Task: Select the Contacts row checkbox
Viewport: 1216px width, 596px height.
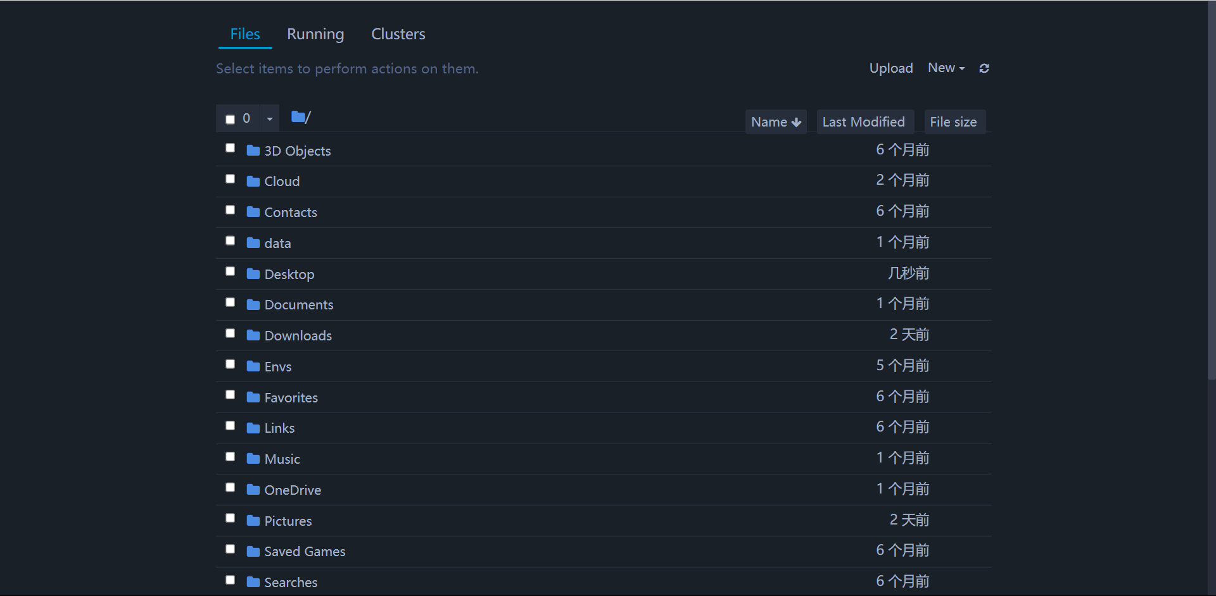Action: tap(230, 209)
